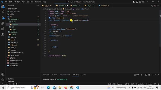Change the CRLF end of line sequence
The height and width of the screenshot is (90, 161).
pos(132,84)
